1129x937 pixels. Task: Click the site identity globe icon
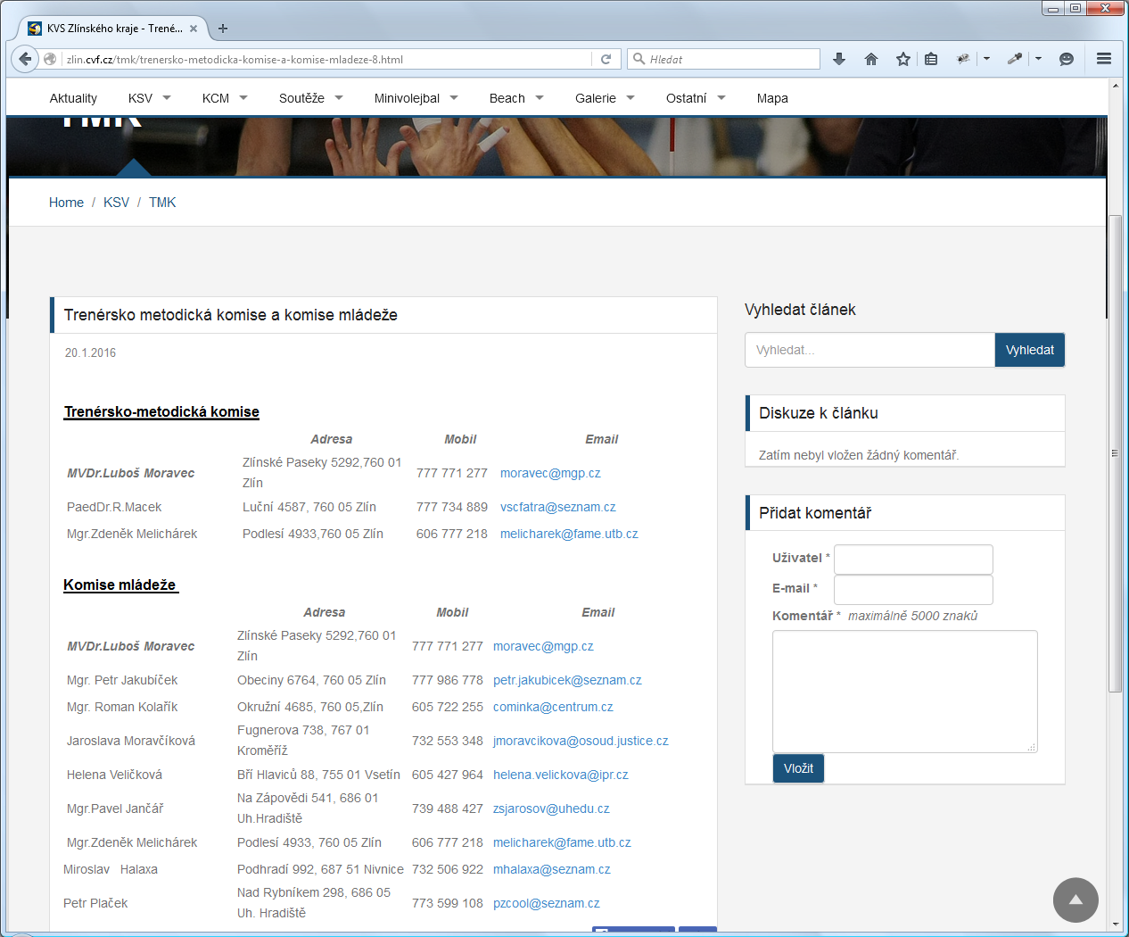point(50,59)
